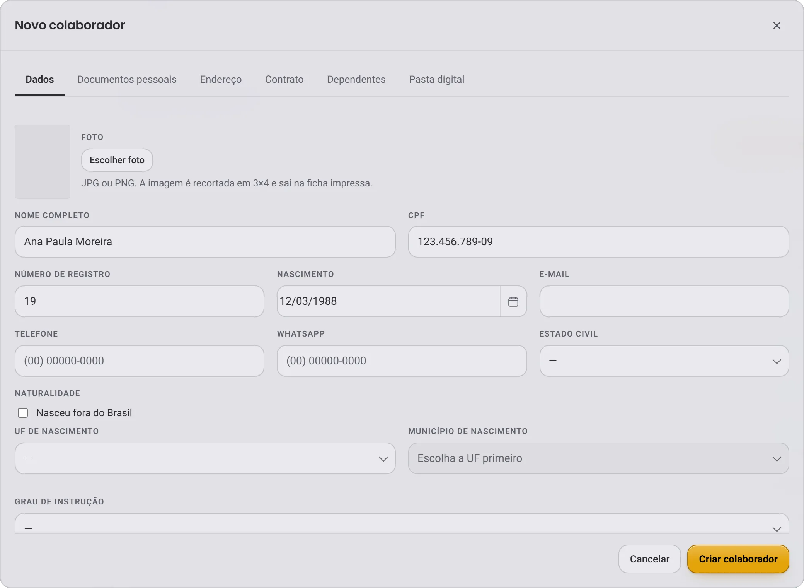Click the Criar colaborador button
804x588 pixels.
738,559
